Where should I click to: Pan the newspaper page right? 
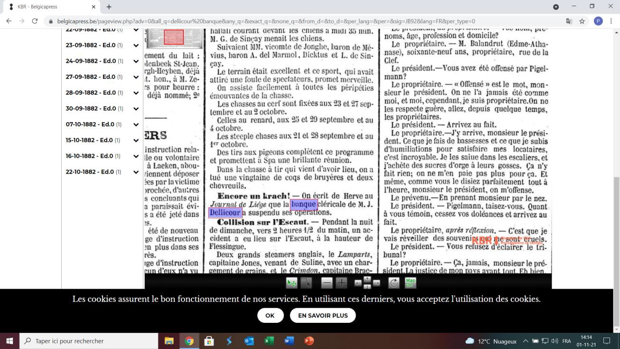point(376,283)
